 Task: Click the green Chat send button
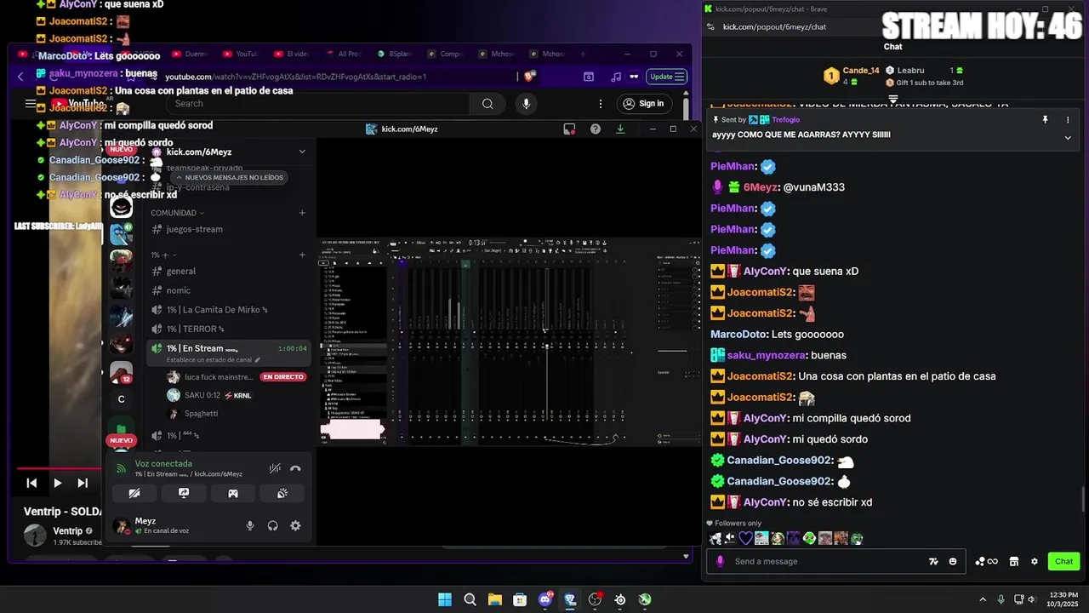(1064, 562)
